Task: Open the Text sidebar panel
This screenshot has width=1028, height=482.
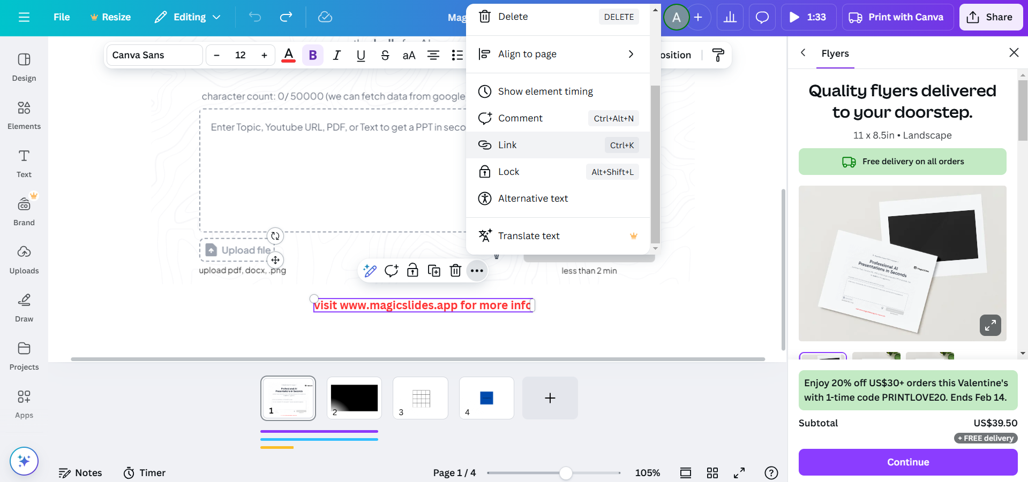Action: pyautogui.click(x=24, y=163)
